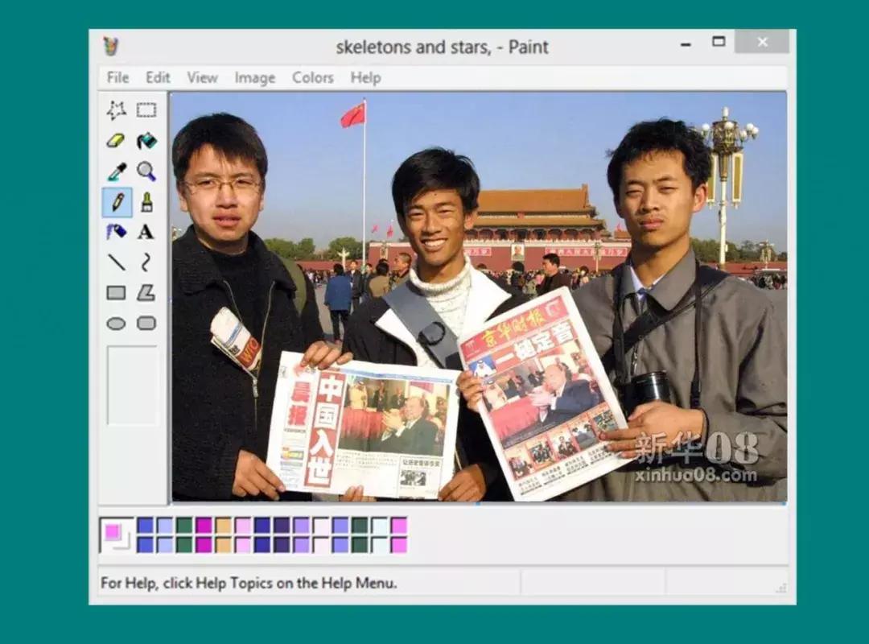Select the Pencil tool

point(117,203)
